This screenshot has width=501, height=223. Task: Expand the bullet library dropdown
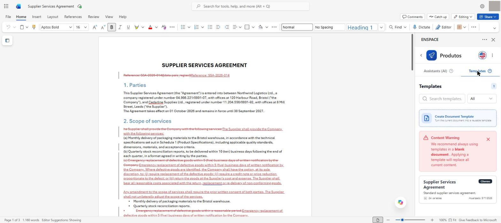189,27
